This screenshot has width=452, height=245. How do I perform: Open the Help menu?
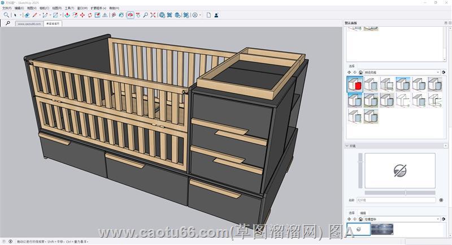[x=114, y=8]
